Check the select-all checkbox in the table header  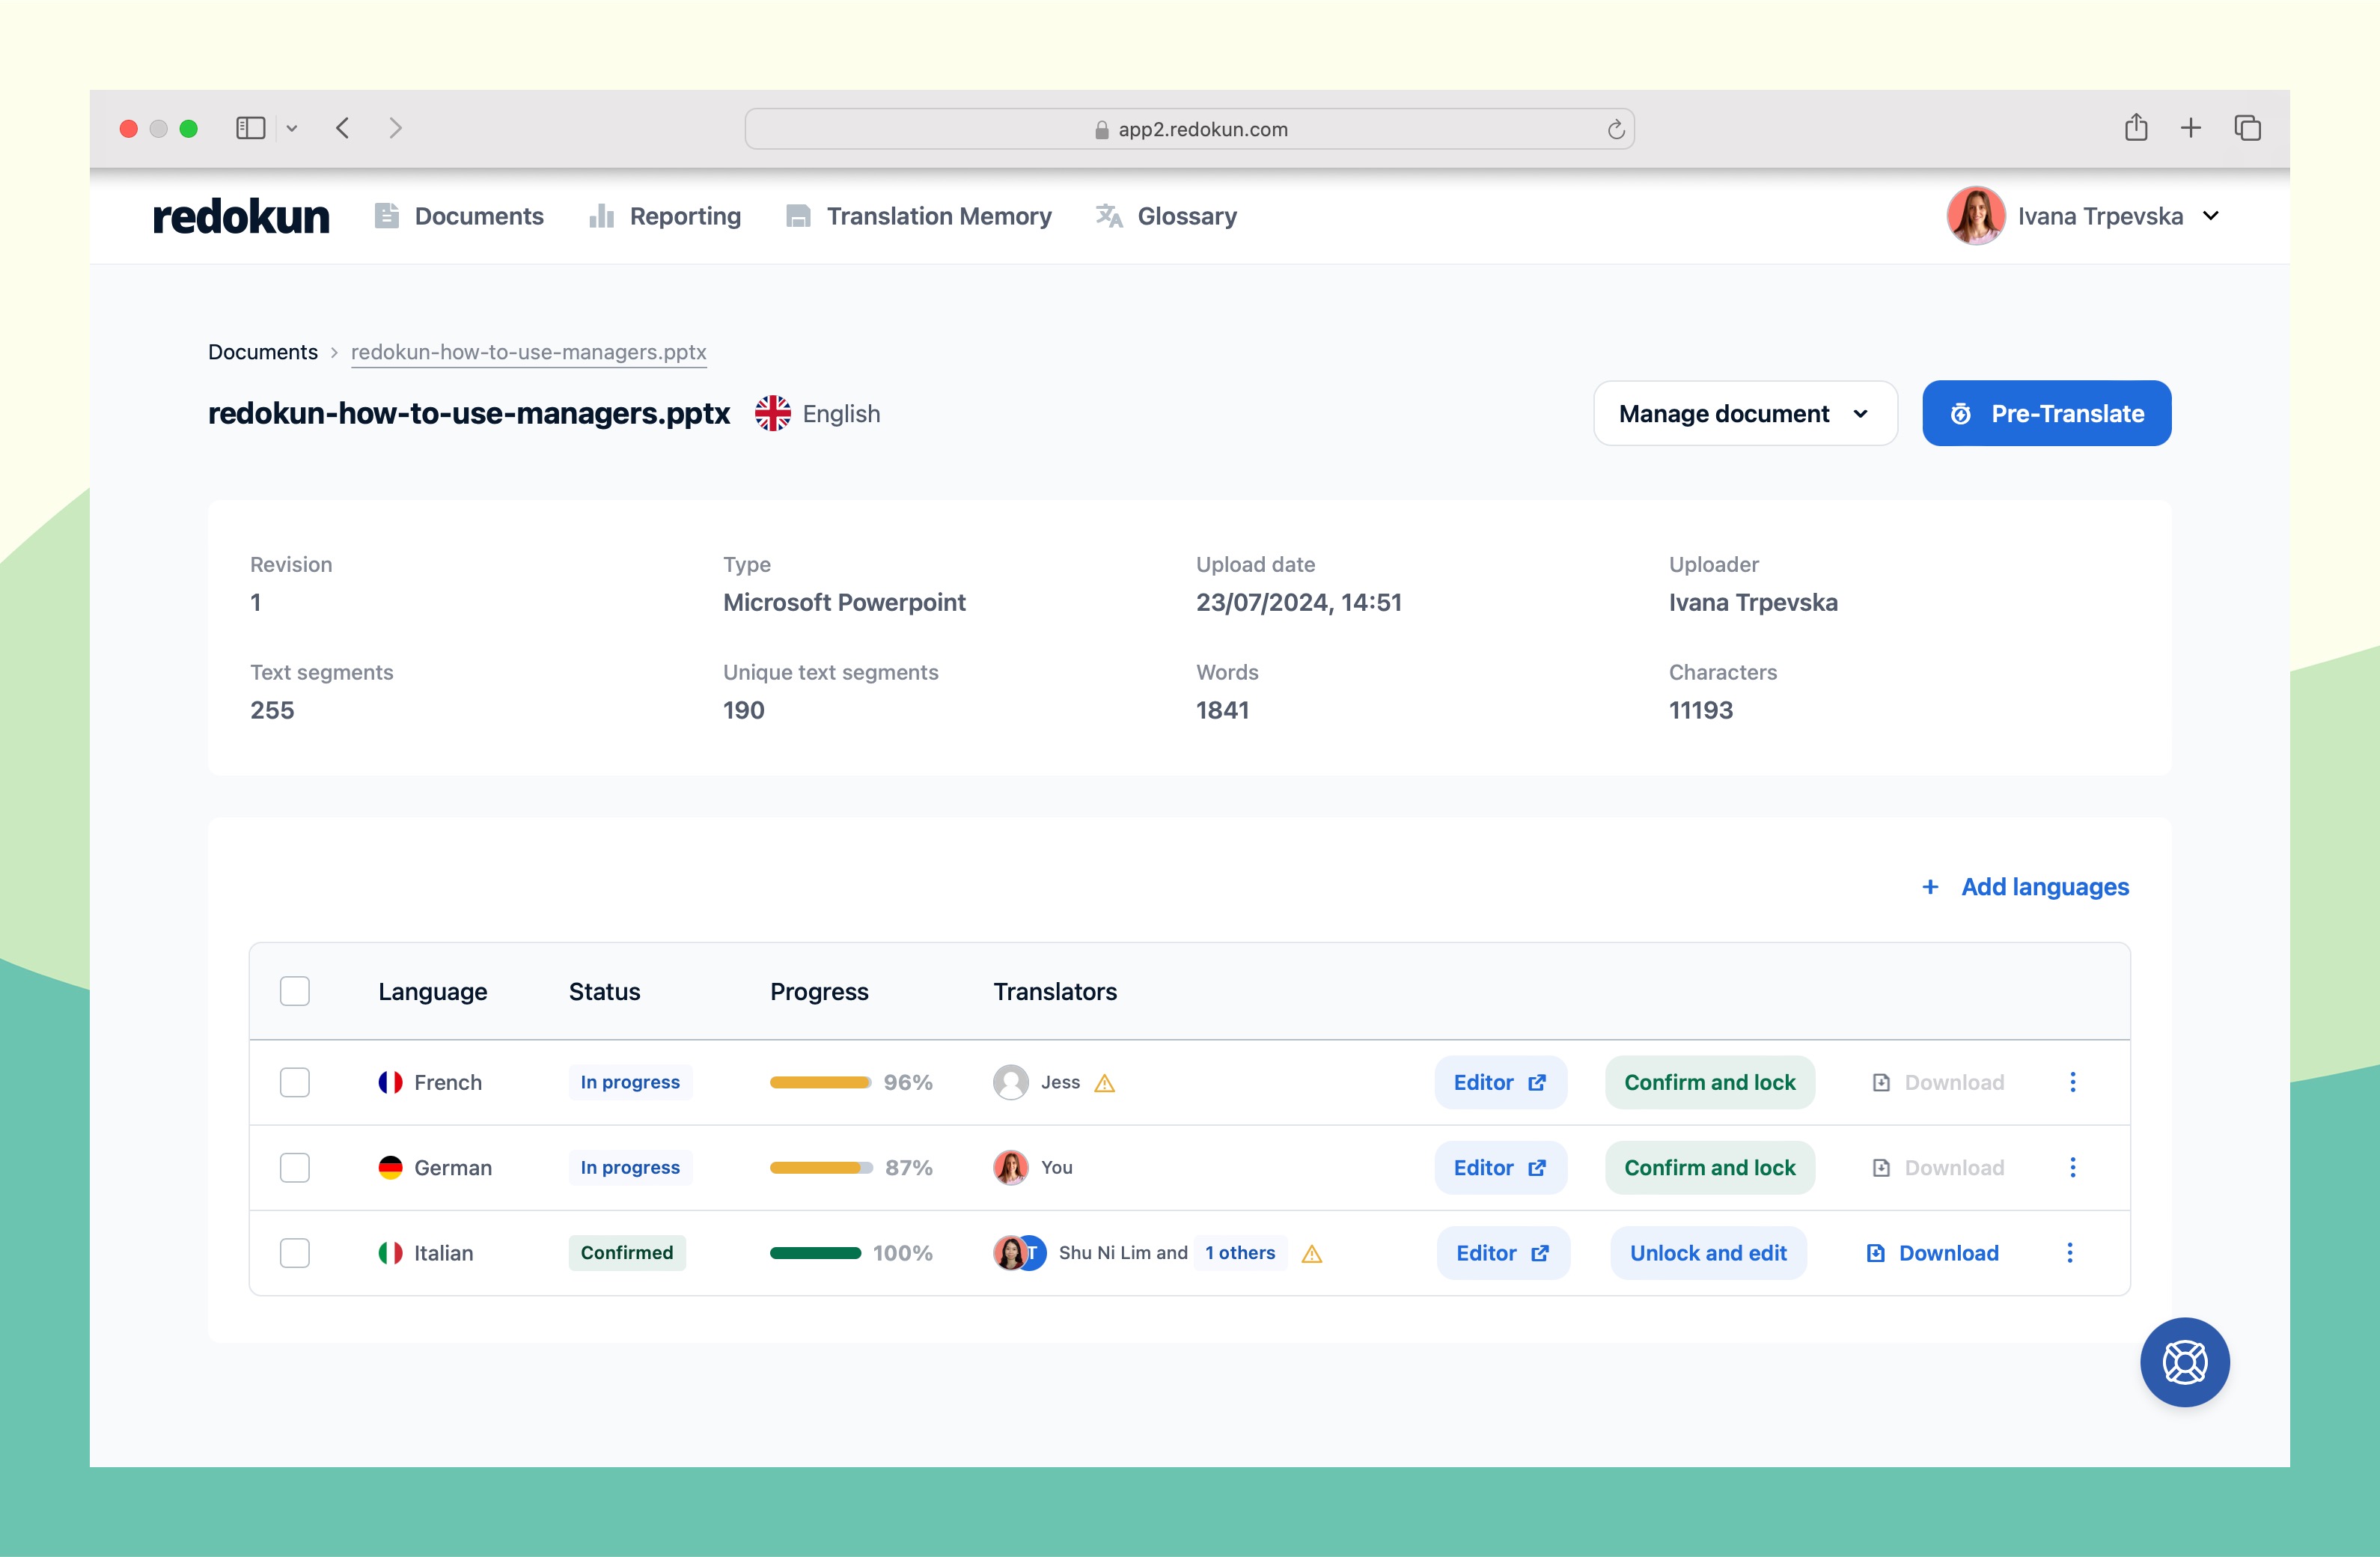coord(295,991)
